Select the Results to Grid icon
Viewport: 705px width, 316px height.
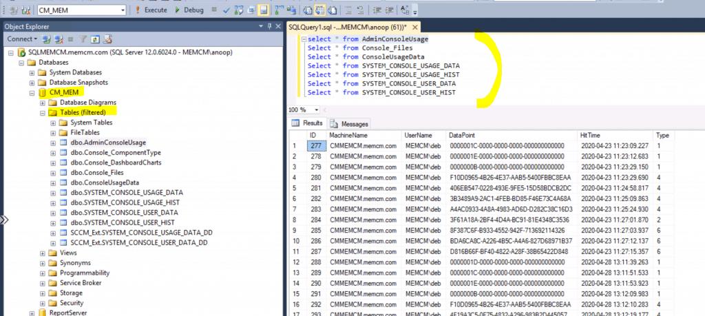click(x=320, y=10)
